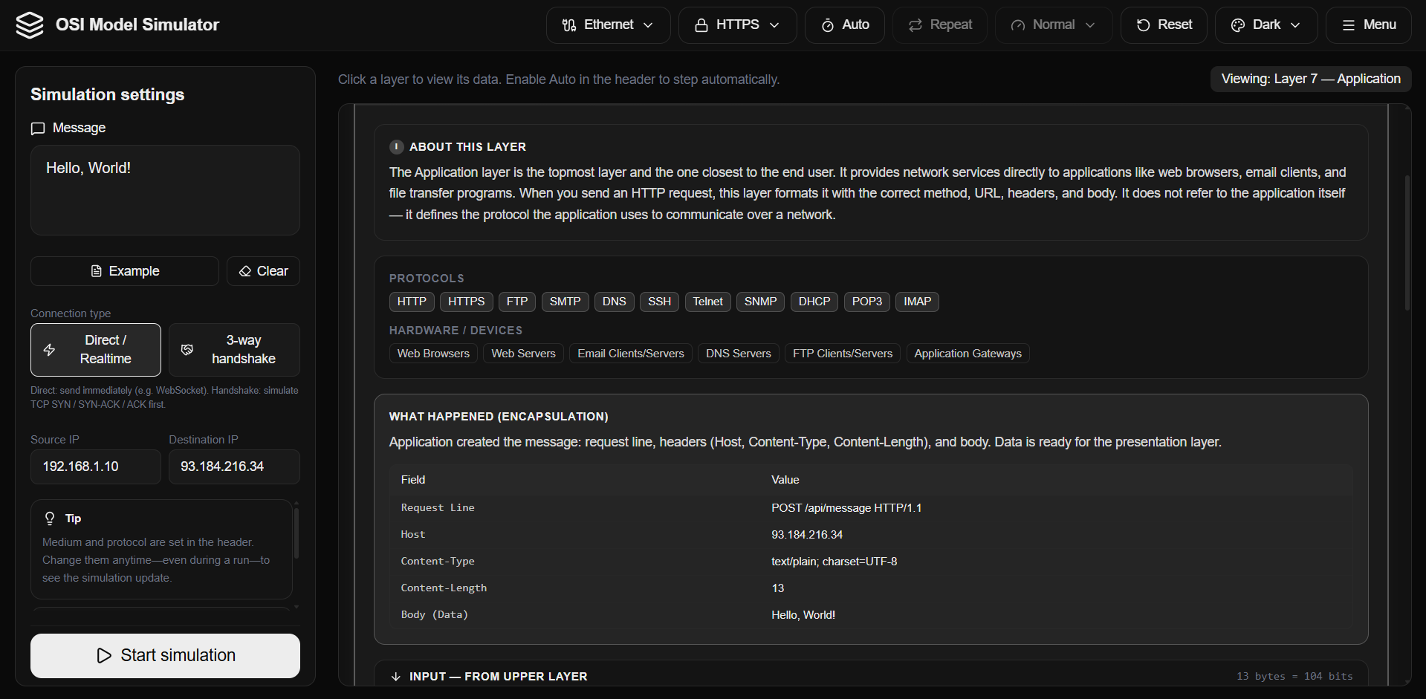The width and height of the screenshot is (1426, 699).
Task: Click the Auto timer icon
Action: click(x=827, y=25)
